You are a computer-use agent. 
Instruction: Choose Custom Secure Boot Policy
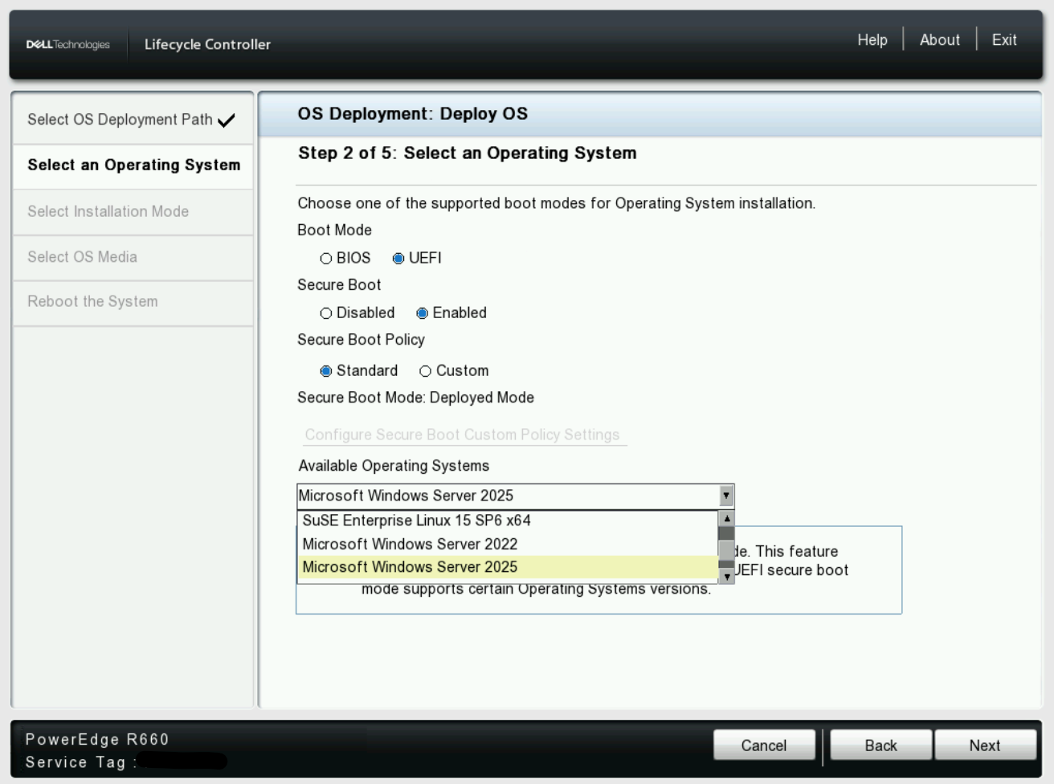[426, 371]
